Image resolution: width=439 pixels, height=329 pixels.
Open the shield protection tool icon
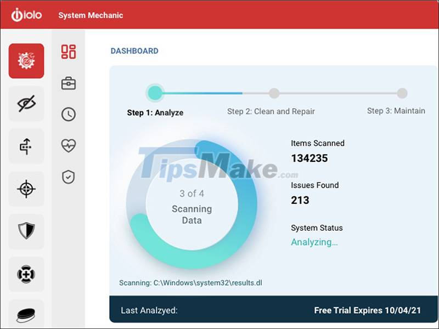26,231
